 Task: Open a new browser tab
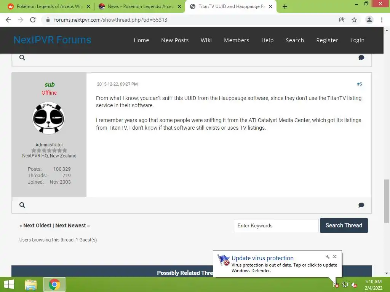point(285,6)
